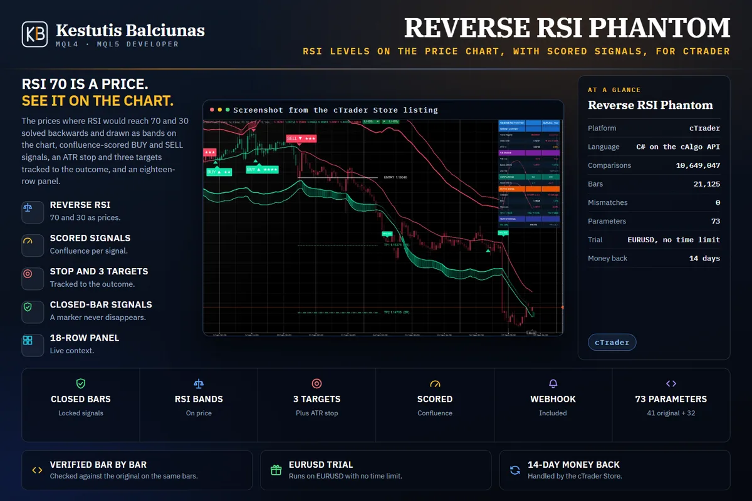Click the 'Locked signals' caption
The image size is (752, 501).
click(81, 413)
